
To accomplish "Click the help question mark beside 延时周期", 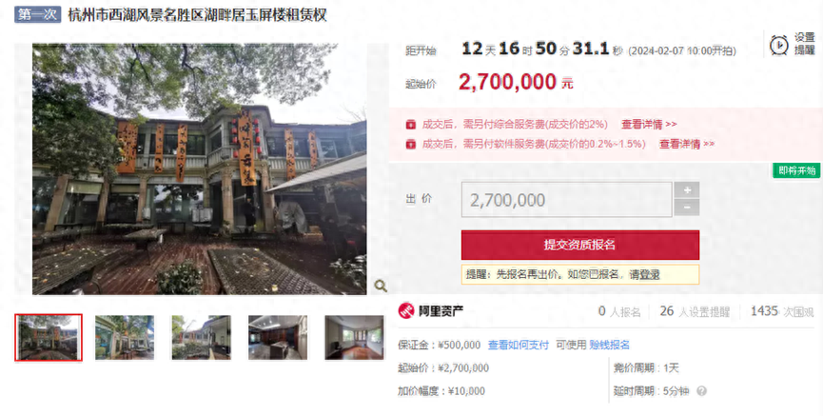I will pos(701,391).
